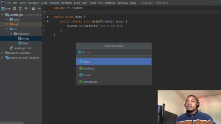Select the orange out folder icon
The height and width of the screenshot is (124, 221).
point(11,24)
